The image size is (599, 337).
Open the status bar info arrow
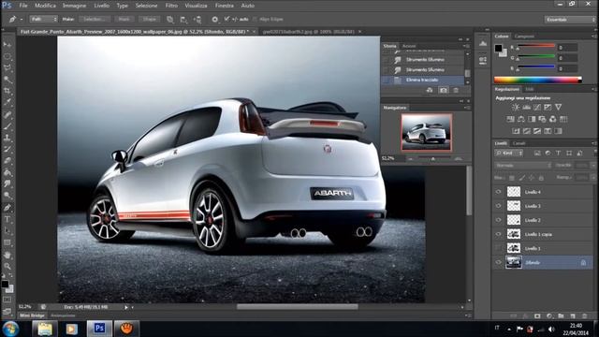[126, 307]
